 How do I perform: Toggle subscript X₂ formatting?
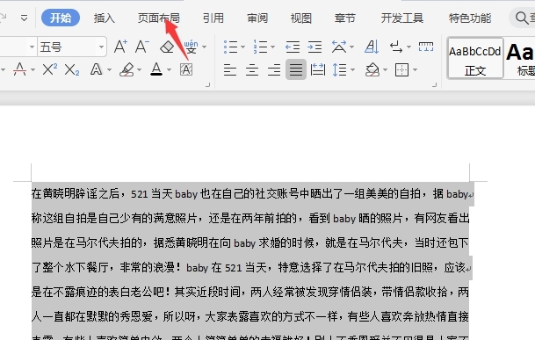click(72, 70)
